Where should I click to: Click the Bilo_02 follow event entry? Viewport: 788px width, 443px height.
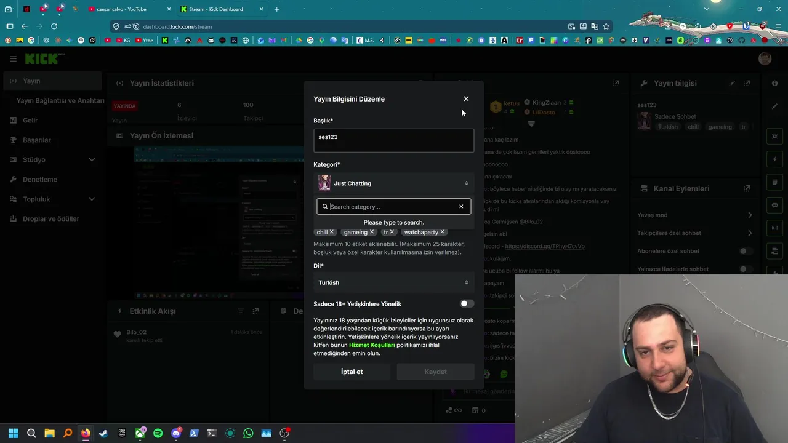coord(188,336)
